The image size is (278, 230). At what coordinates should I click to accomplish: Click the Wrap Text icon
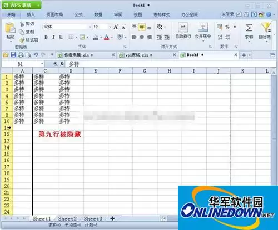point(183,27)
